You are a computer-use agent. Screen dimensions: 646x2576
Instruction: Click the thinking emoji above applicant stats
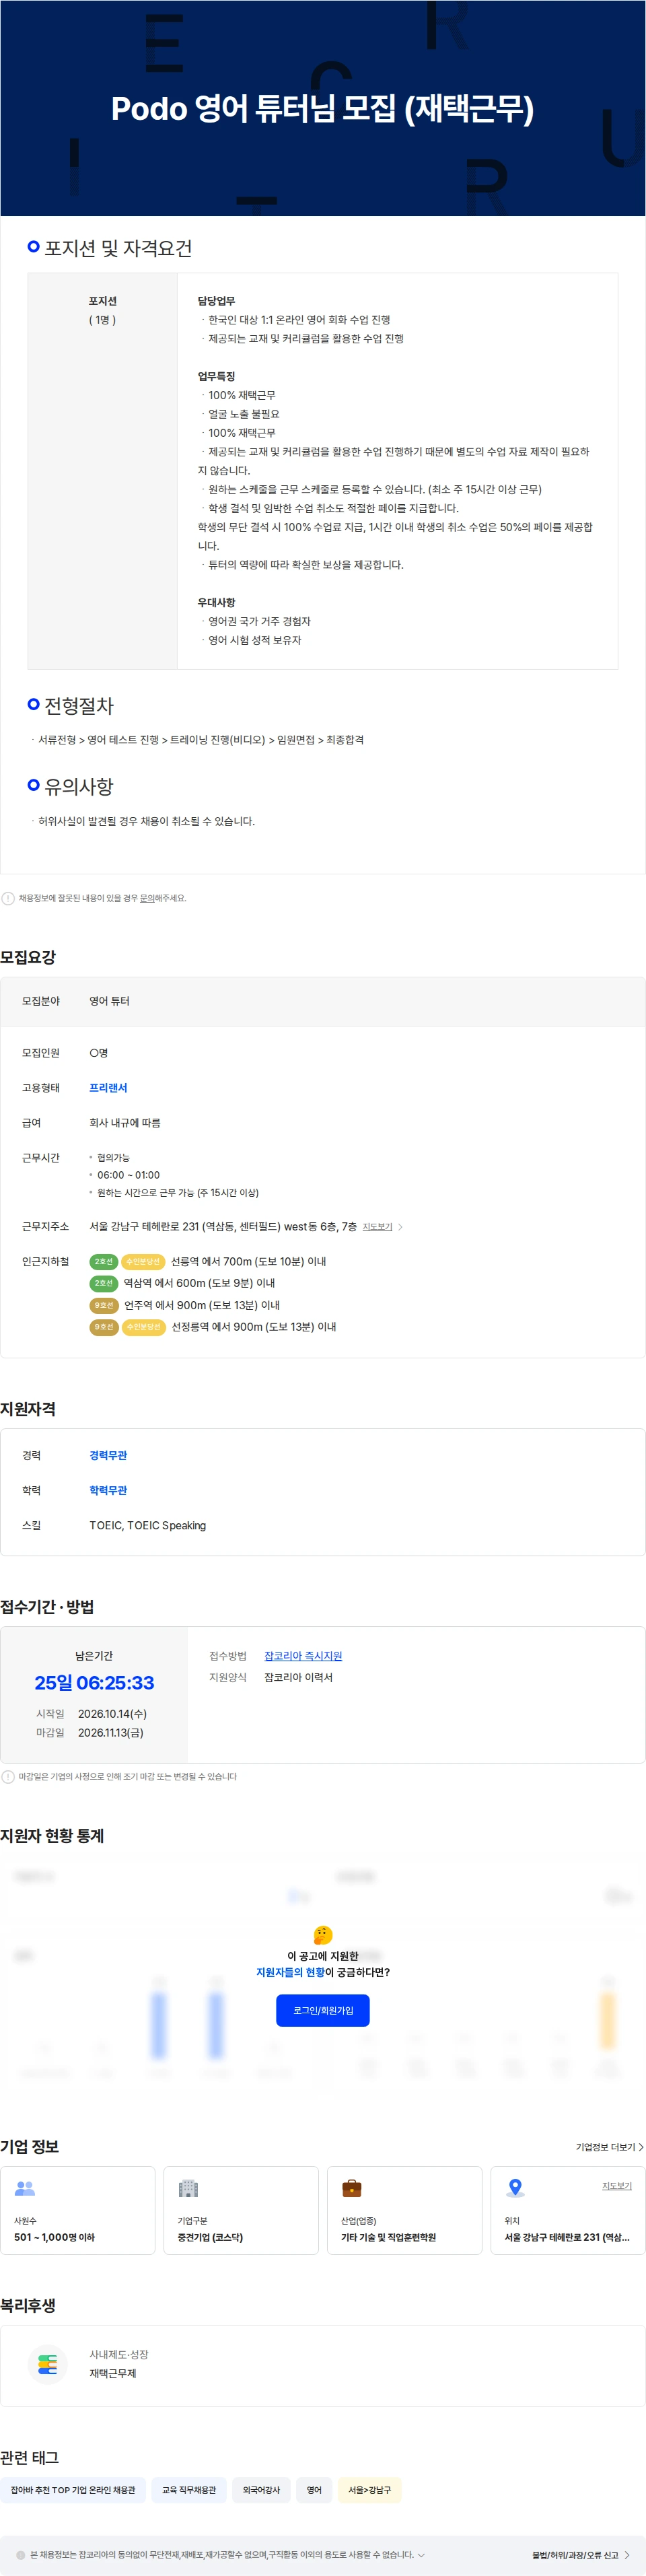[322, 1935]
